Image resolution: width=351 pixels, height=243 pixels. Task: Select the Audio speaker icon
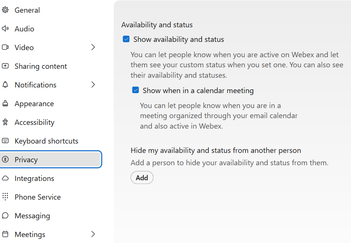click(x=6, y=29)
